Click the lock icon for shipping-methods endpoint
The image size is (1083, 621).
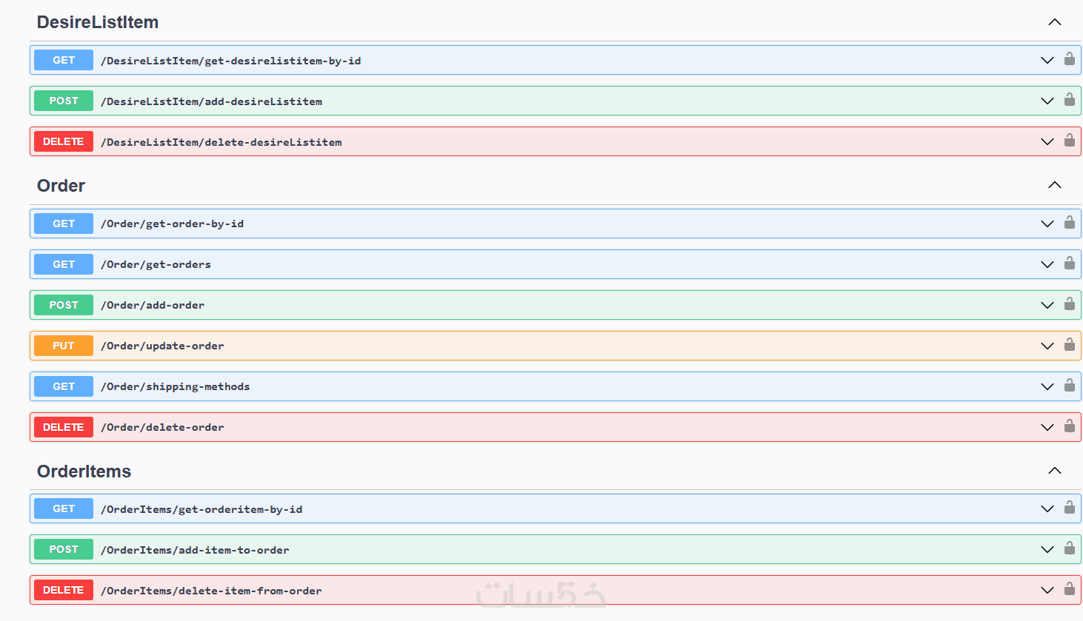[x=1070, y=386]
